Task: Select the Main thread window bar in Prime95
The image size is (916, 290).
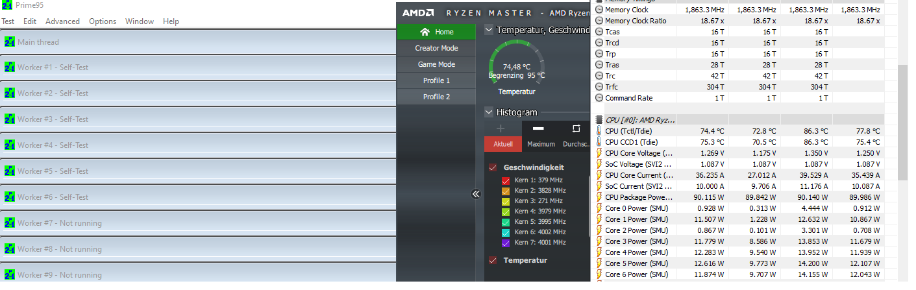Action: (198, 42)
